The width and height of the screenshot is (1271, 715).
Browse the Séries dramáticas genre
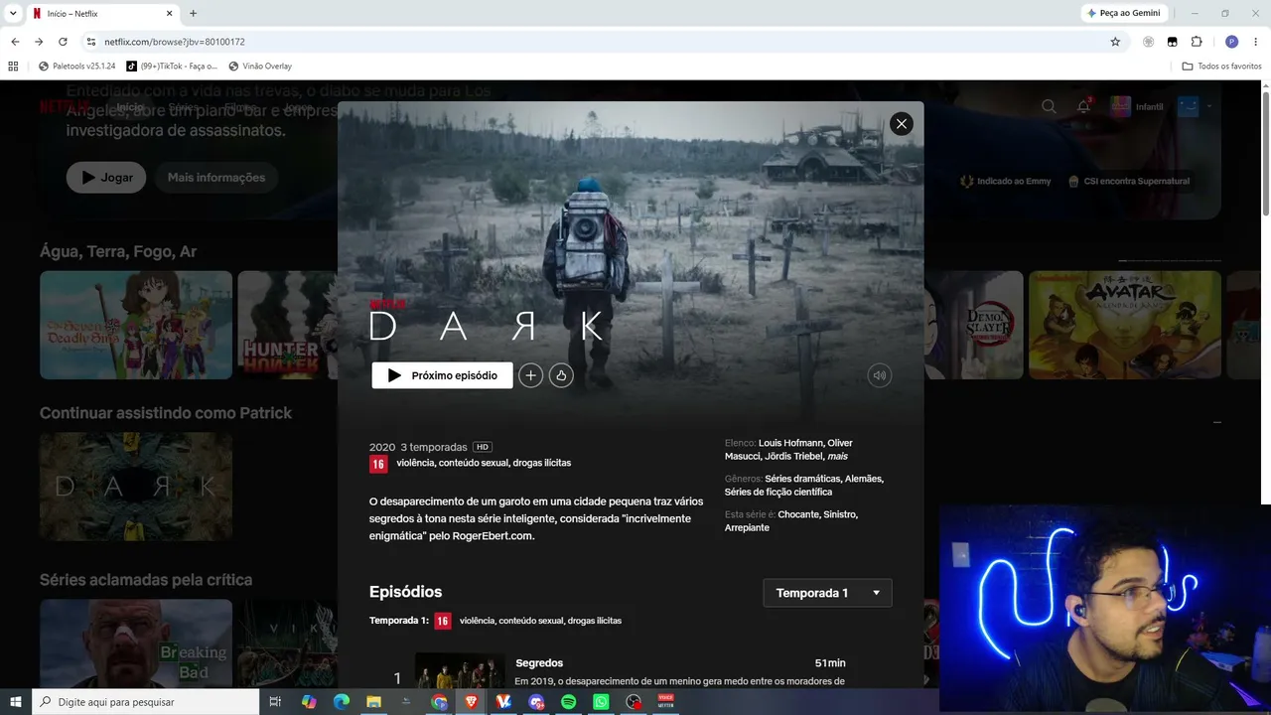(802, 479)
